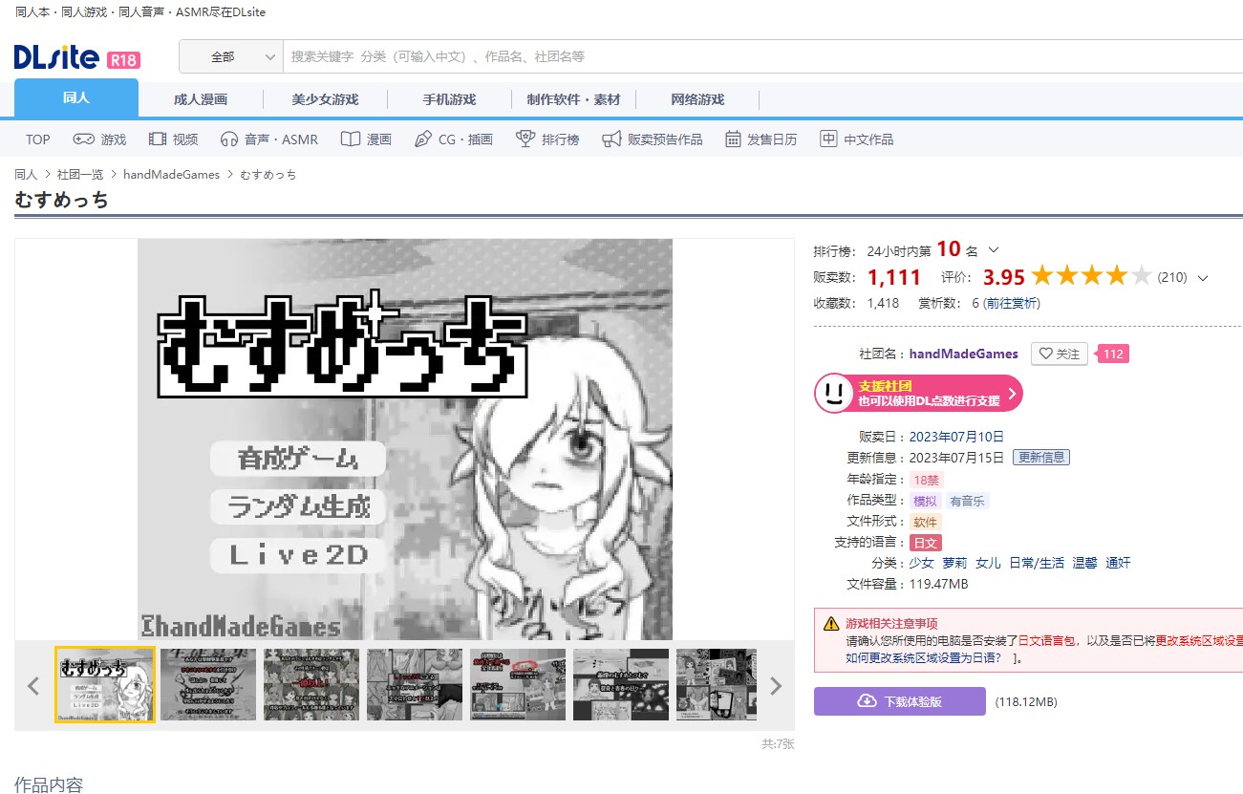
Task: Select the CG・插画 illustration icon
Action: coord(423,139)
